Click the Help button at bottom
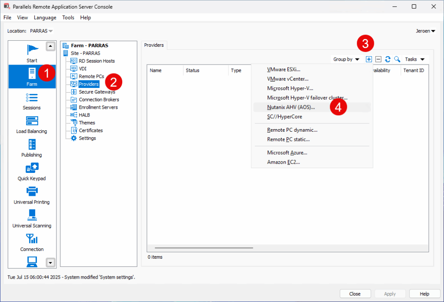Screen dimensions: 444x302 pos(424,294)
